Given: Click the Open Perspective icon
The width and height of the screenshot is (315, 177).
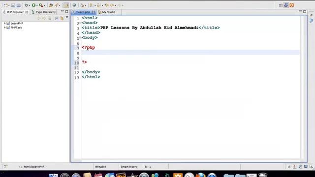Looking at the screenshot, I should [x=281, y=5].
